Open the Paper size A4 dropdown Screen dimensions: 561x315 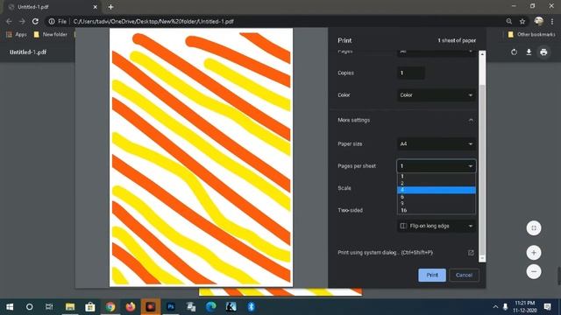pos(437,143)
